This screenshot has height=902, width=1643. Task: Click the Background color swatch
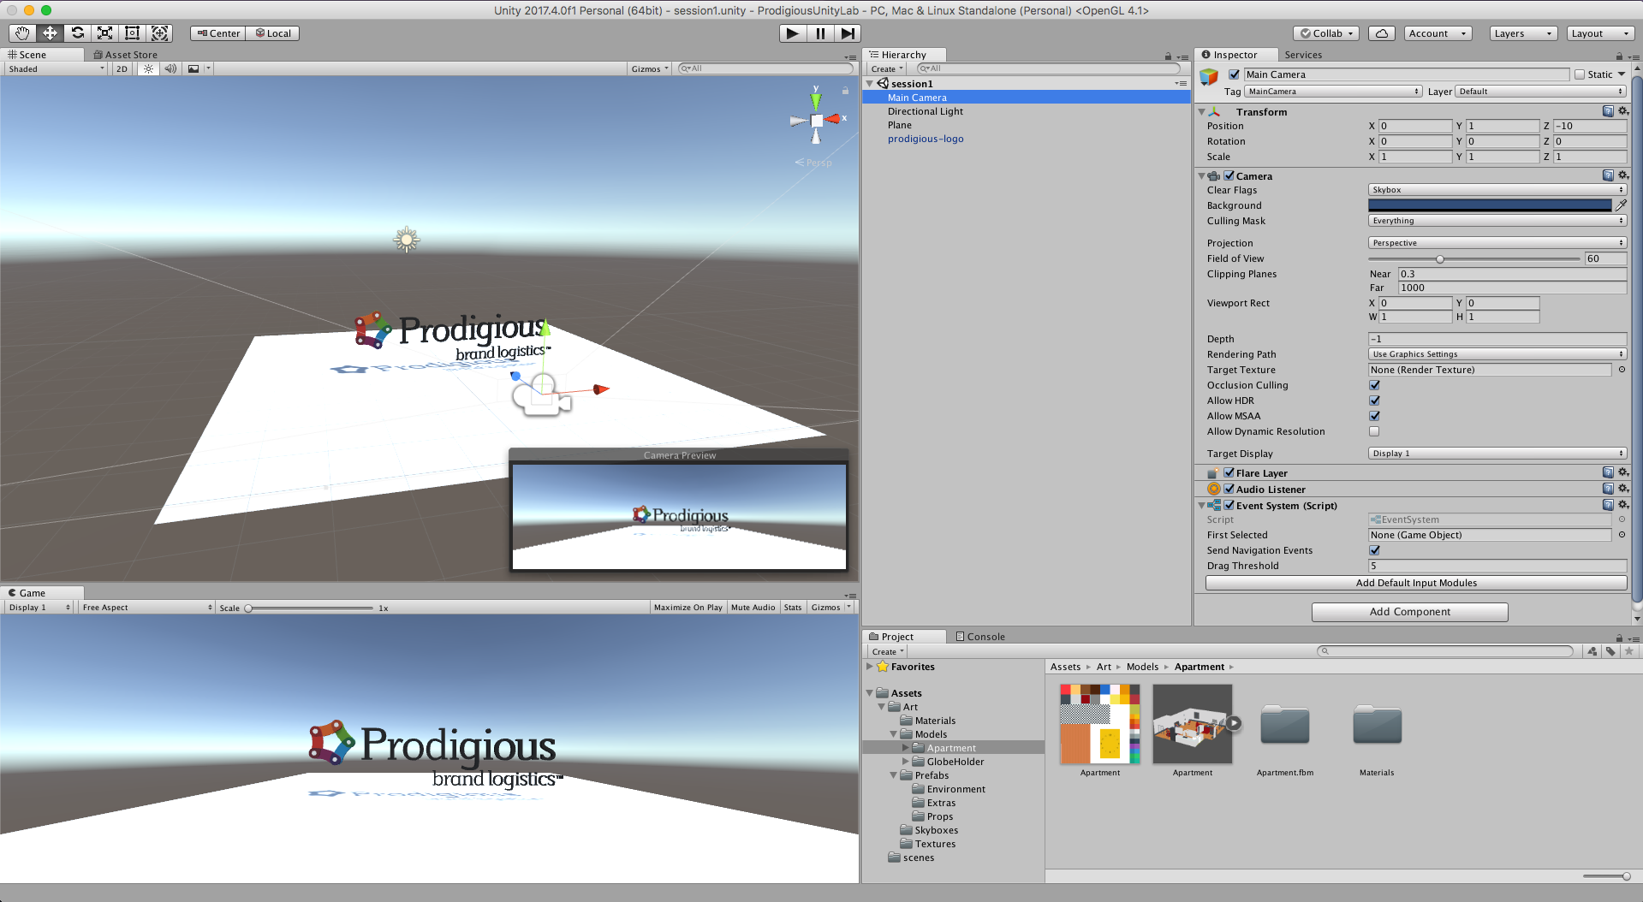[x=1490, y=205]
